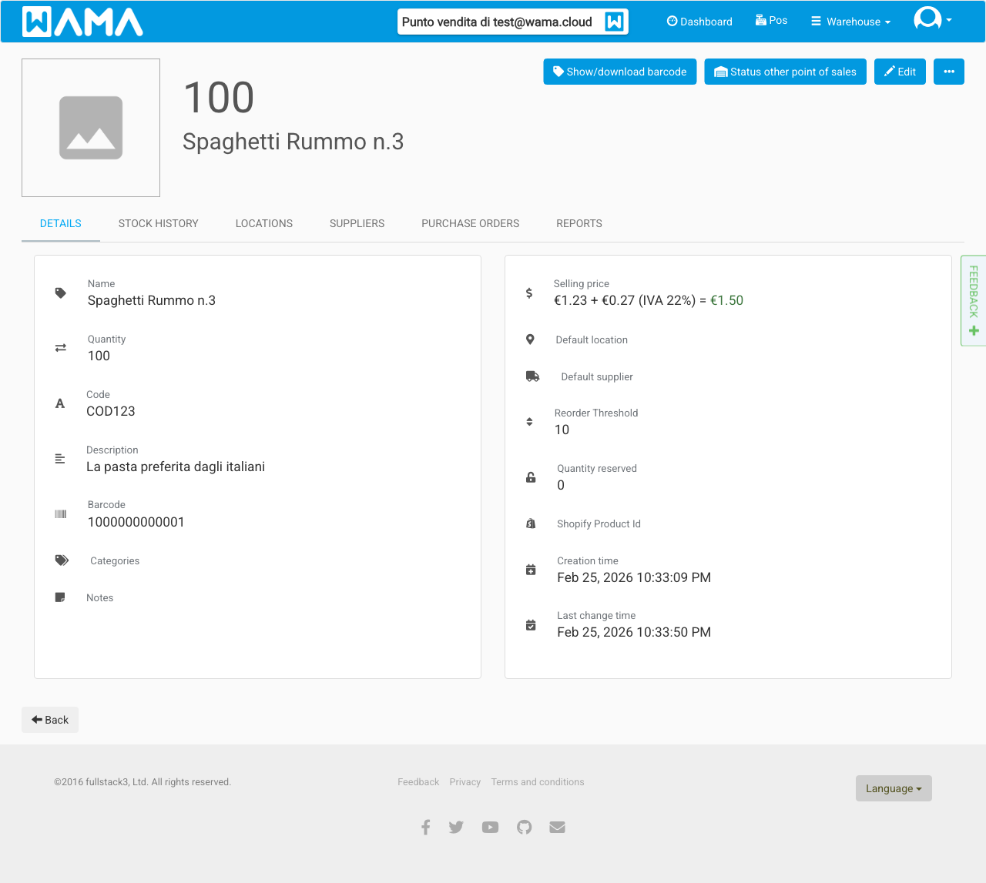Click the email envelope icon in the footer
986x883 pixels.
point(557,827)
